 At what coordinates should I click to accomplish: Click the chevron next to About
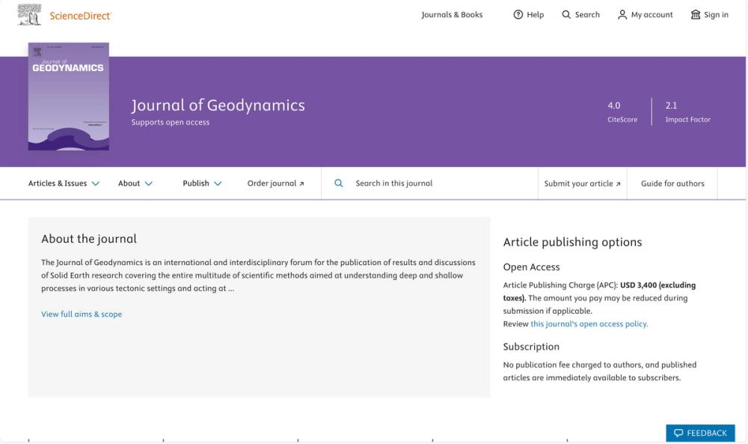(x=148, y=183)
